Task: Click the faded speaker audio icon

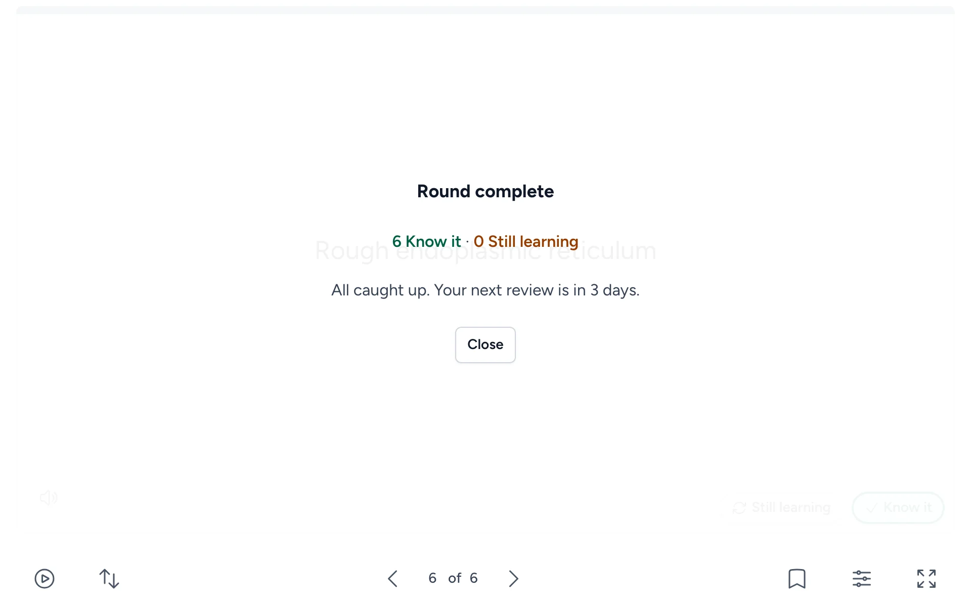Action: [49, 498]
